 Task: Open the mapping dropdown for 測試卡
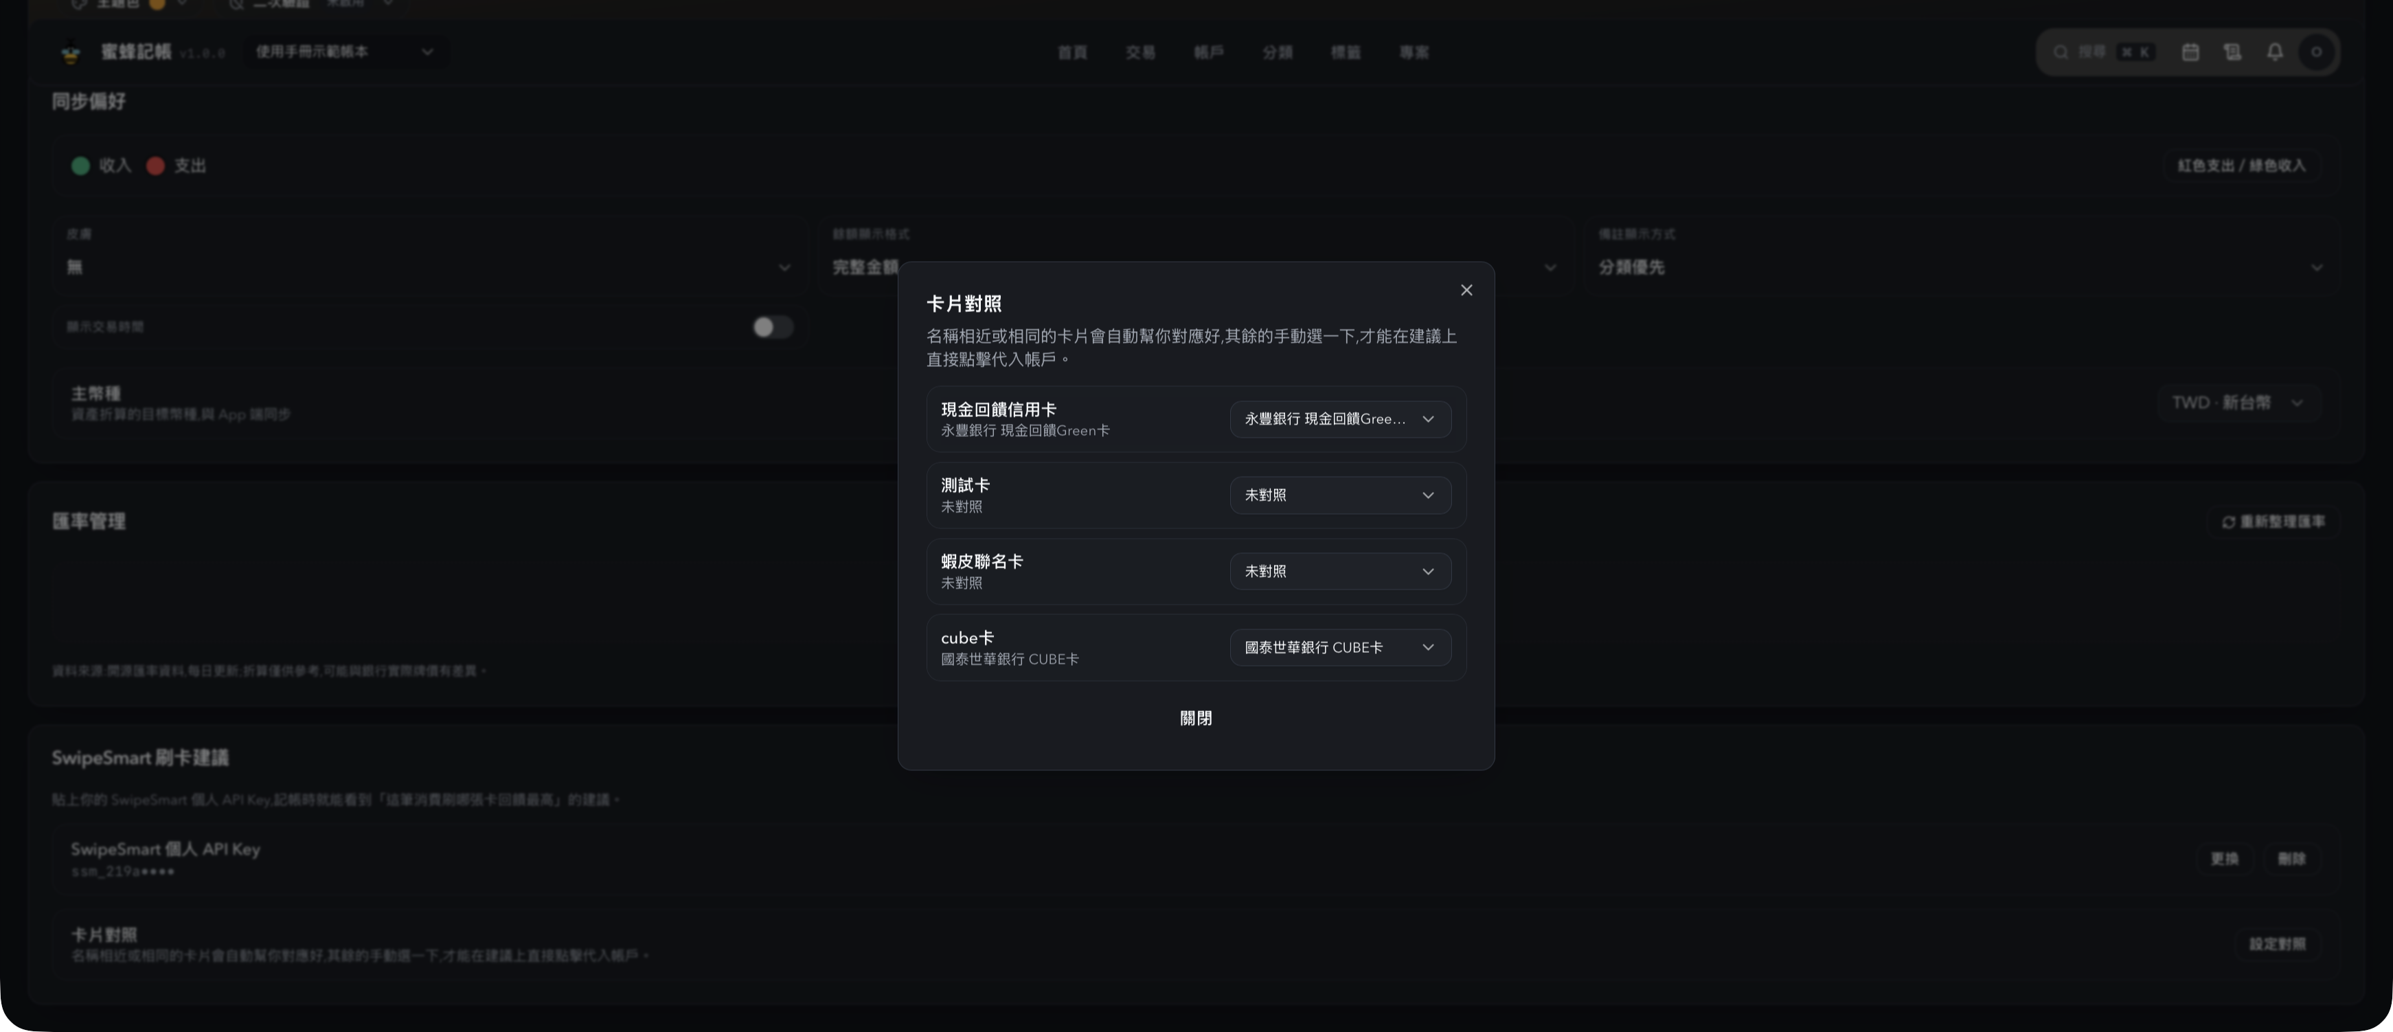(x=1341, y=495)
